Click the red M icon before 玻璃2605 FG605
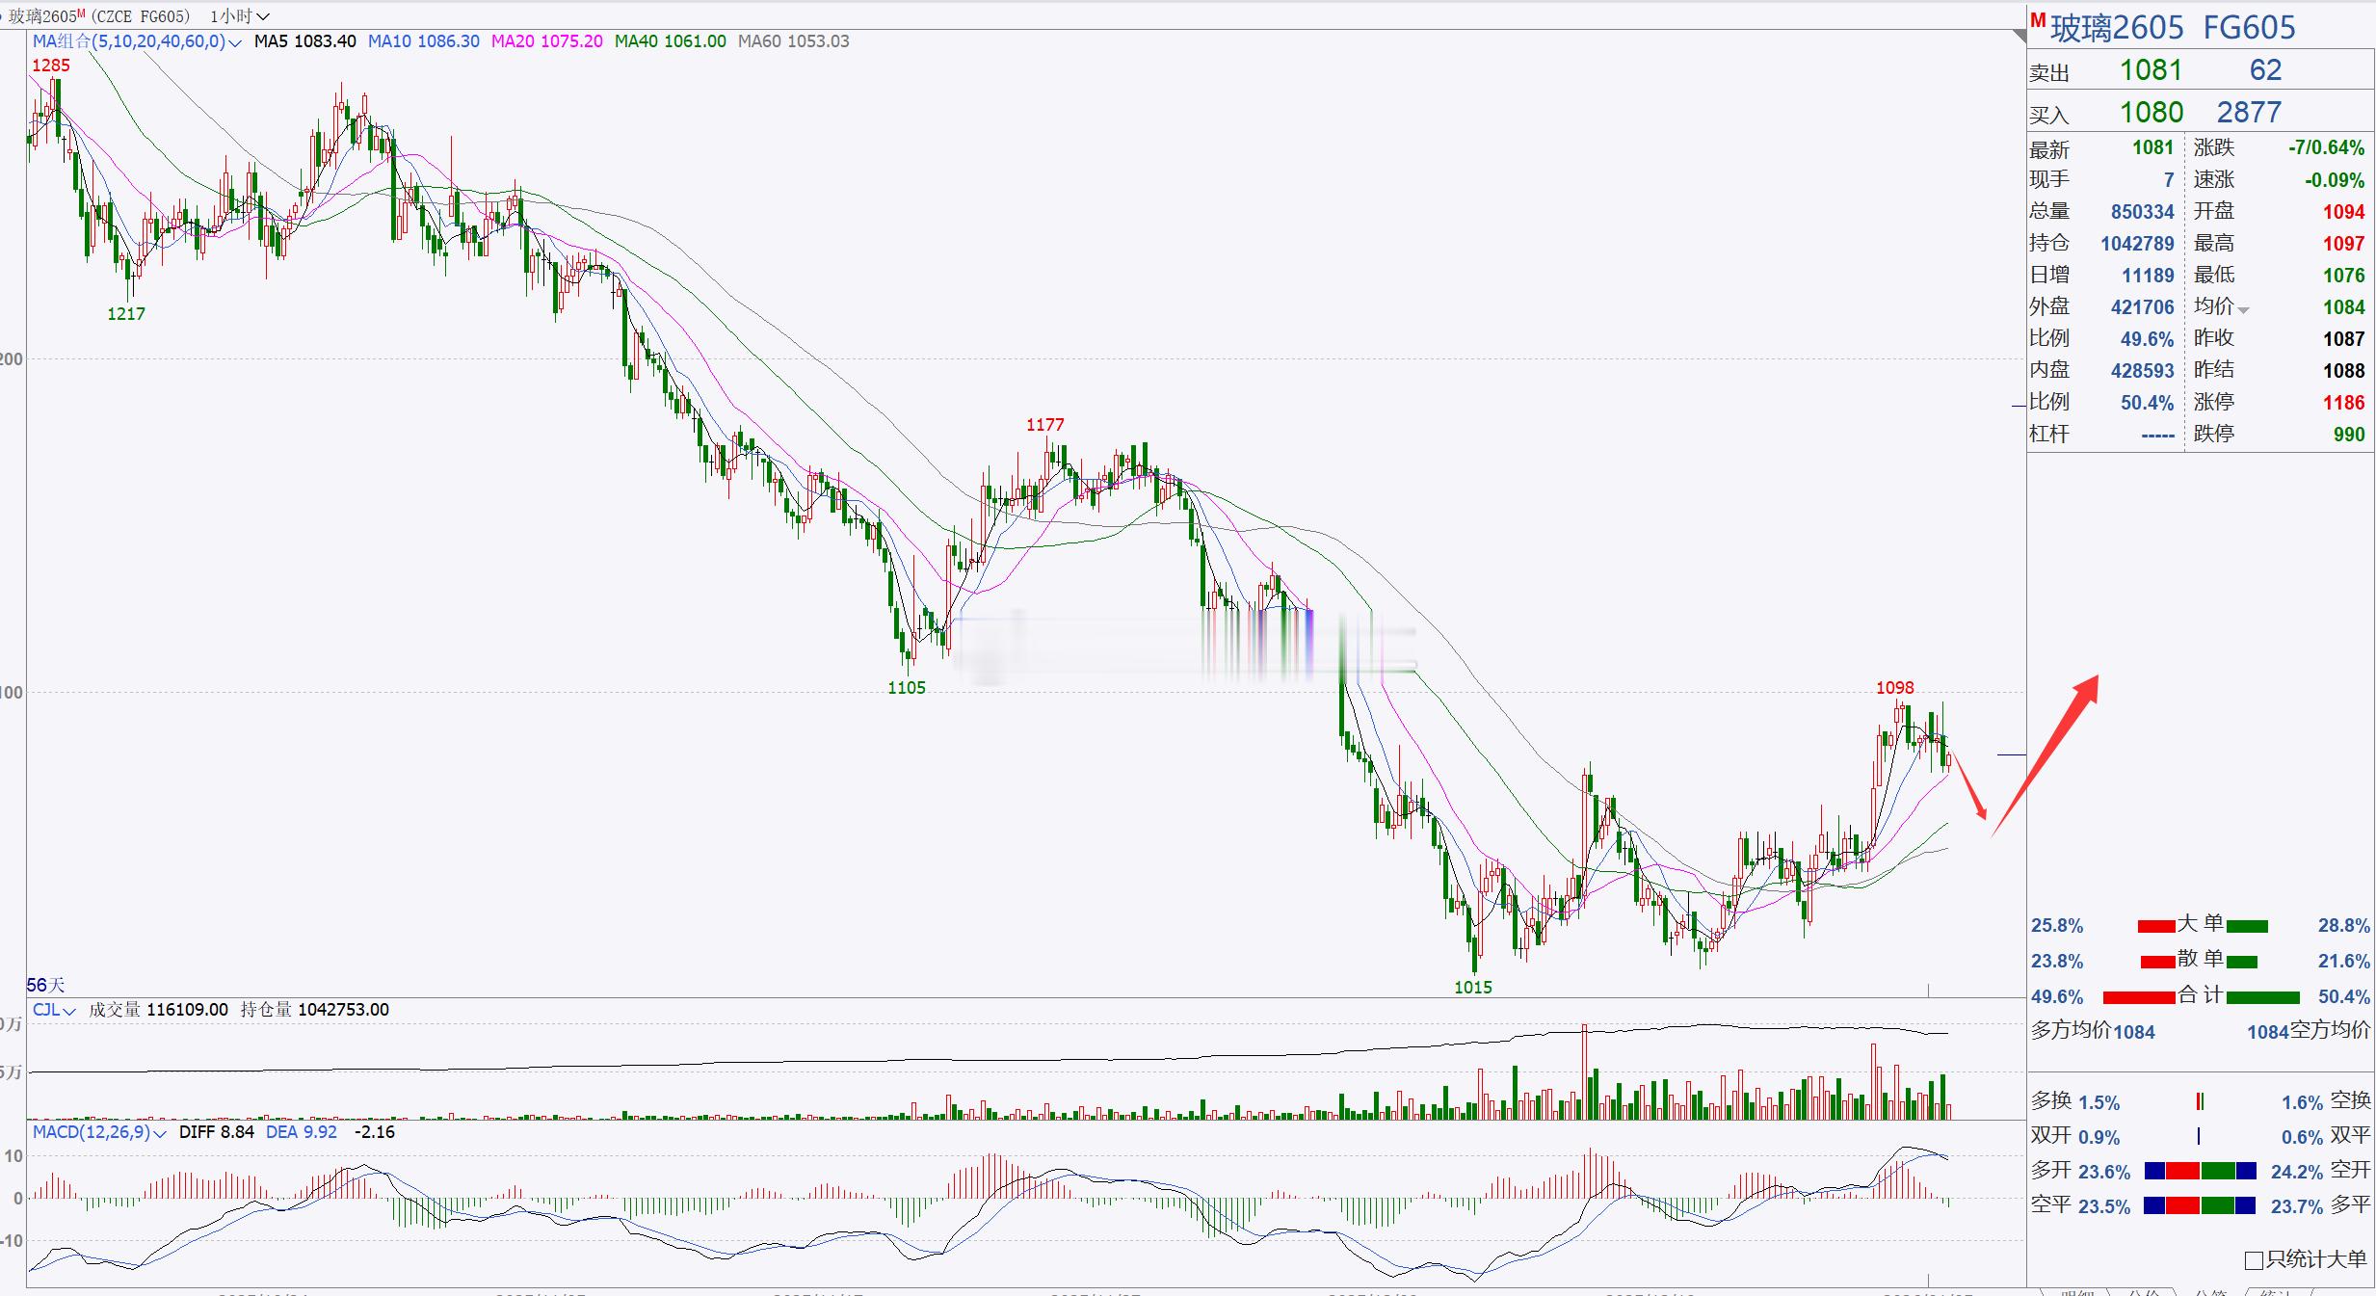The height and width of the screenshot is (1296, 2376). click(2038, 21)
